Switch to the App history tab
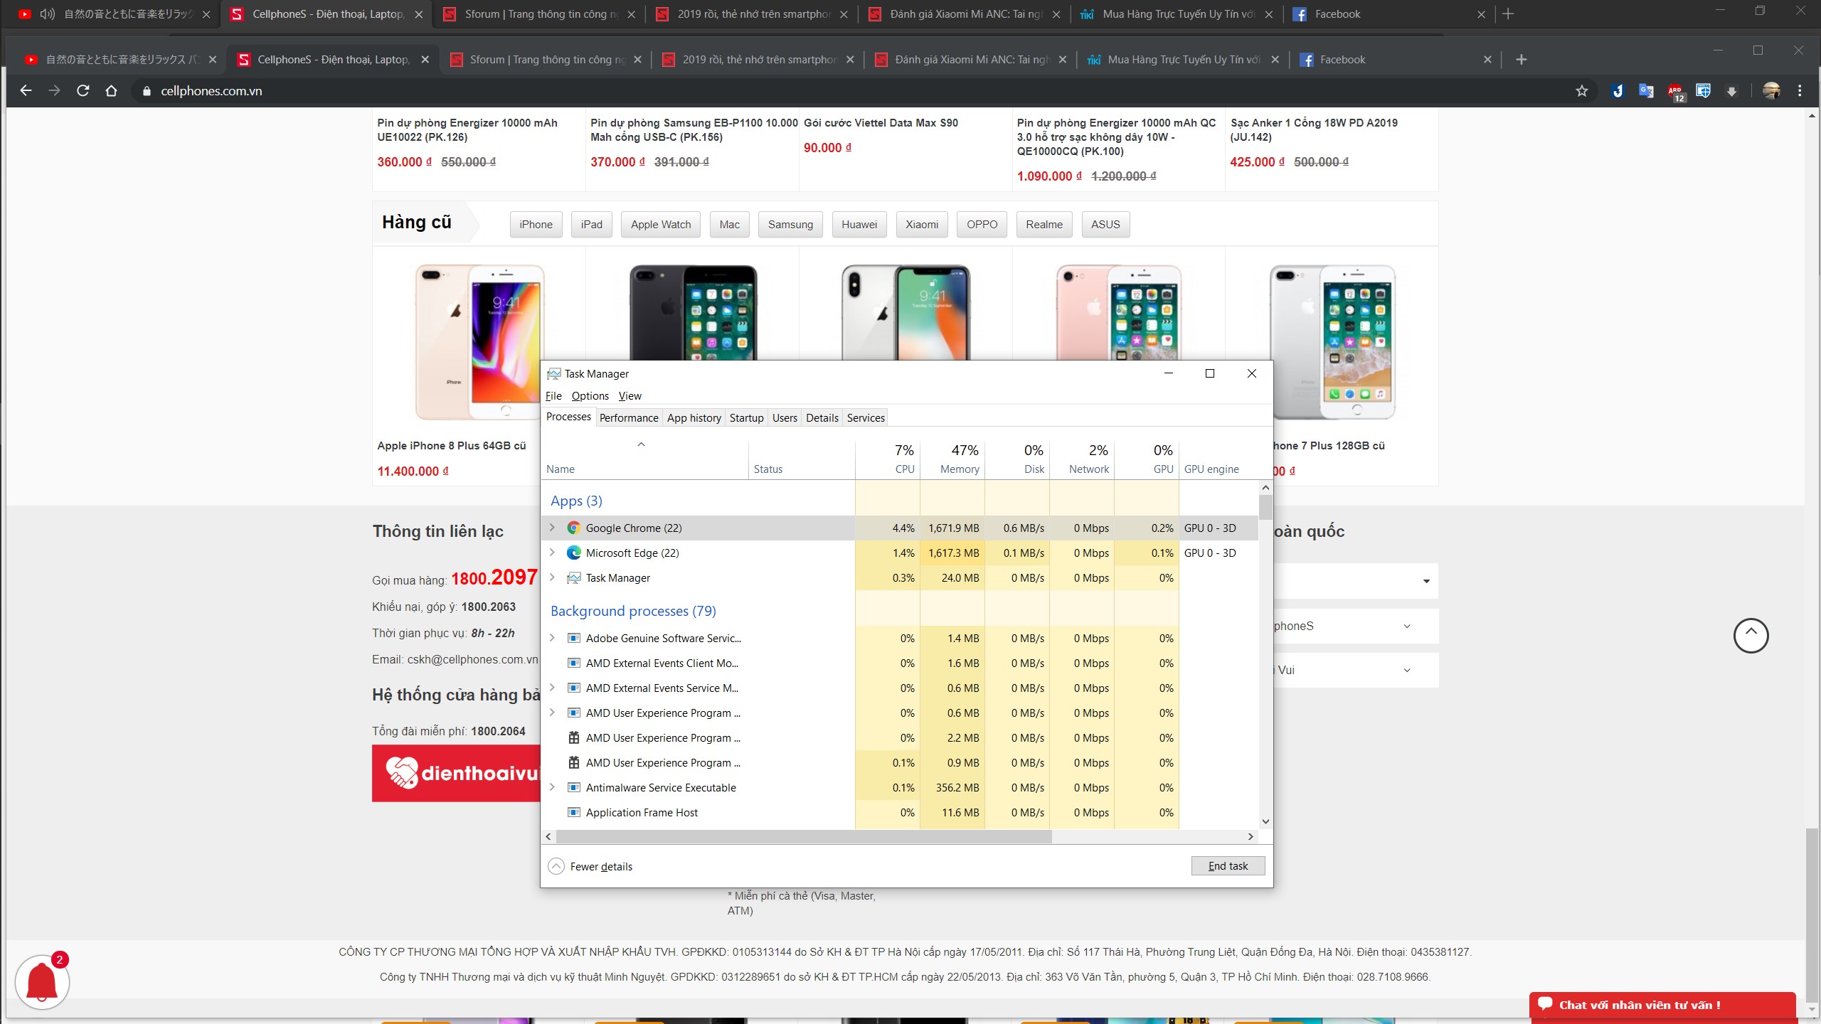The height and width of the screenshot is (1024, 1821). coord(694,418)
